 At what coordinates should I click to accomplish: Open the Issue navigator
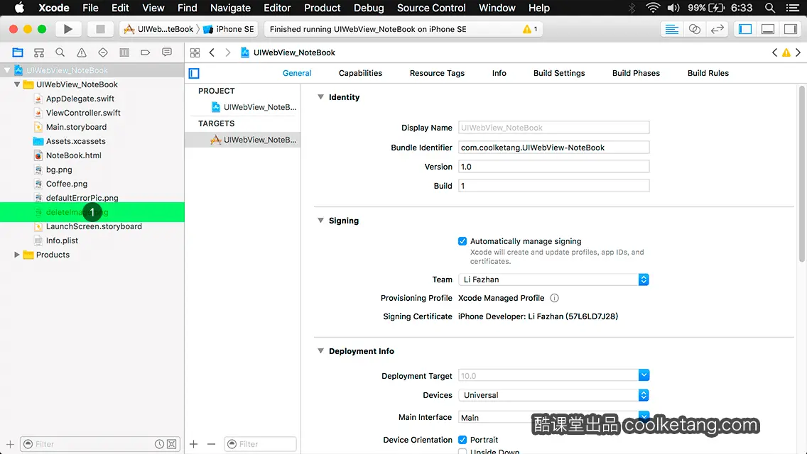81,52
